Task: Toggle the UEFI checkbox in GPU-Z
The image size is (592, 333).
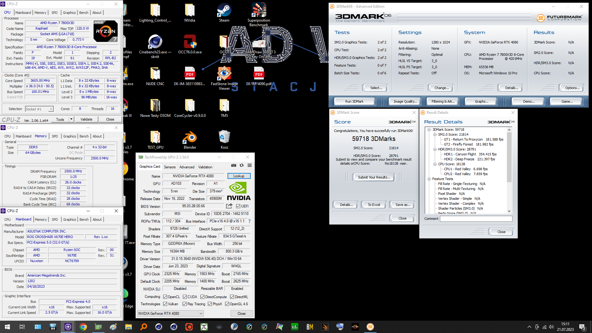Action: click(238, 206)
